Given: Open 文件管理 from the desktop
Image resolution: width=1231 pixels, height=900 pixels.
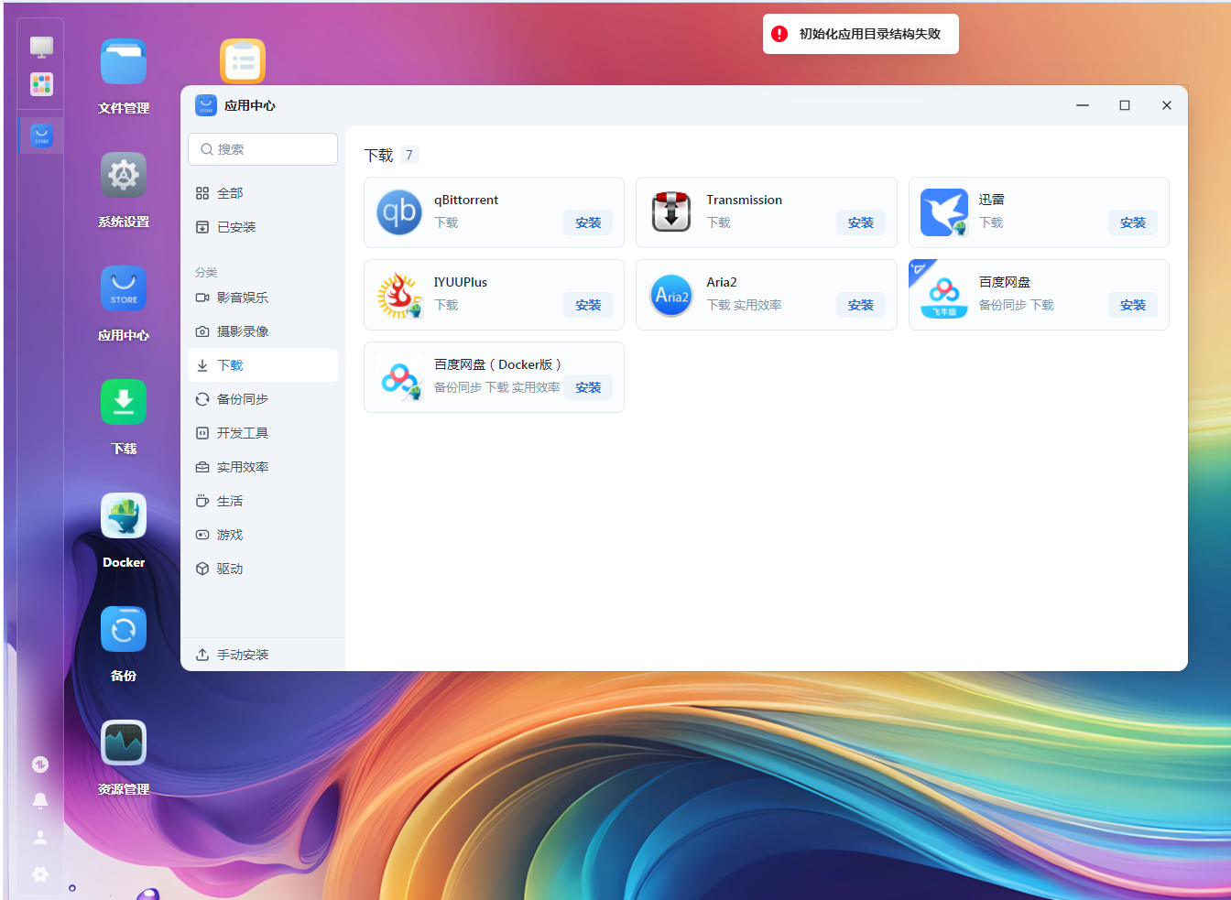Looking at the screenshot, I should [x=124, y=61].
